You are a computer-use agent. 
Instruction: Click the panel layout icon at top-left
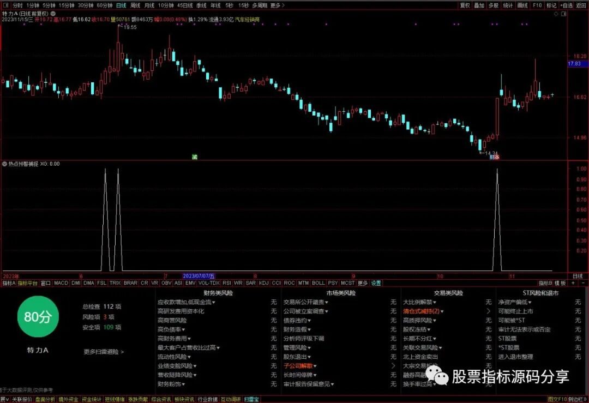(5, 5)
